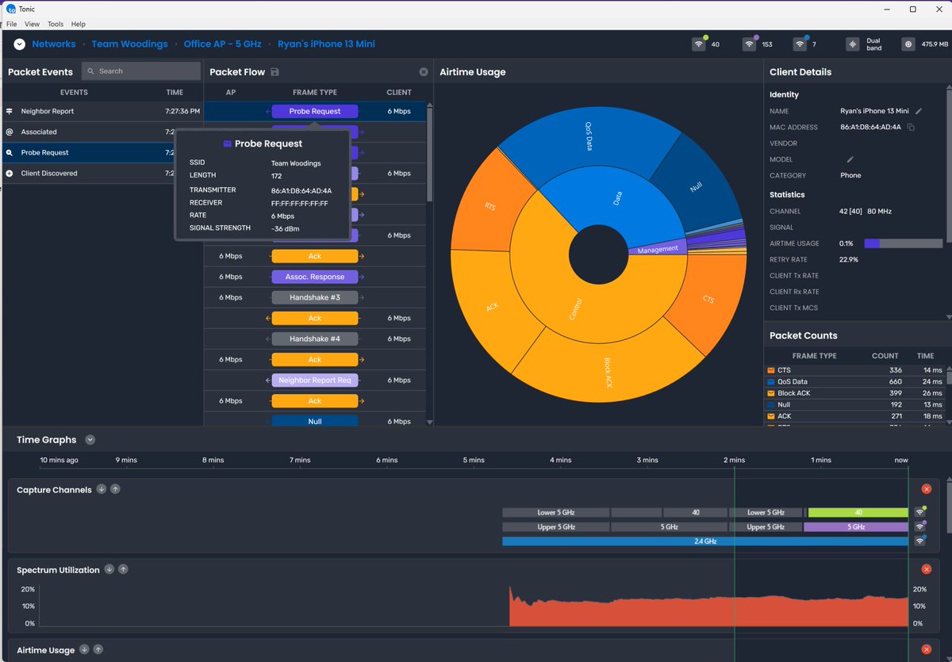
Task: Move the Capture Channels graph up
Action: tap(115, 489)
